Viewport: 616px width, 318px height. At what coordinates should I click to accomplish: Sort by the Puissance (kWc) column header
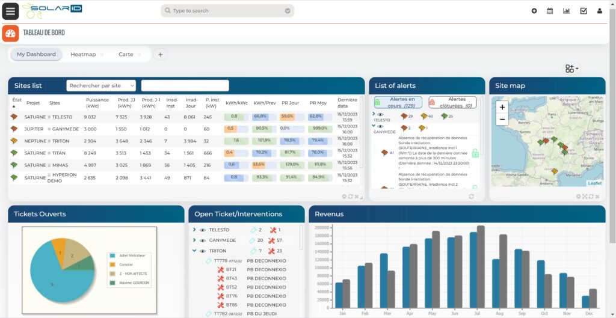[x=97, y=102]
